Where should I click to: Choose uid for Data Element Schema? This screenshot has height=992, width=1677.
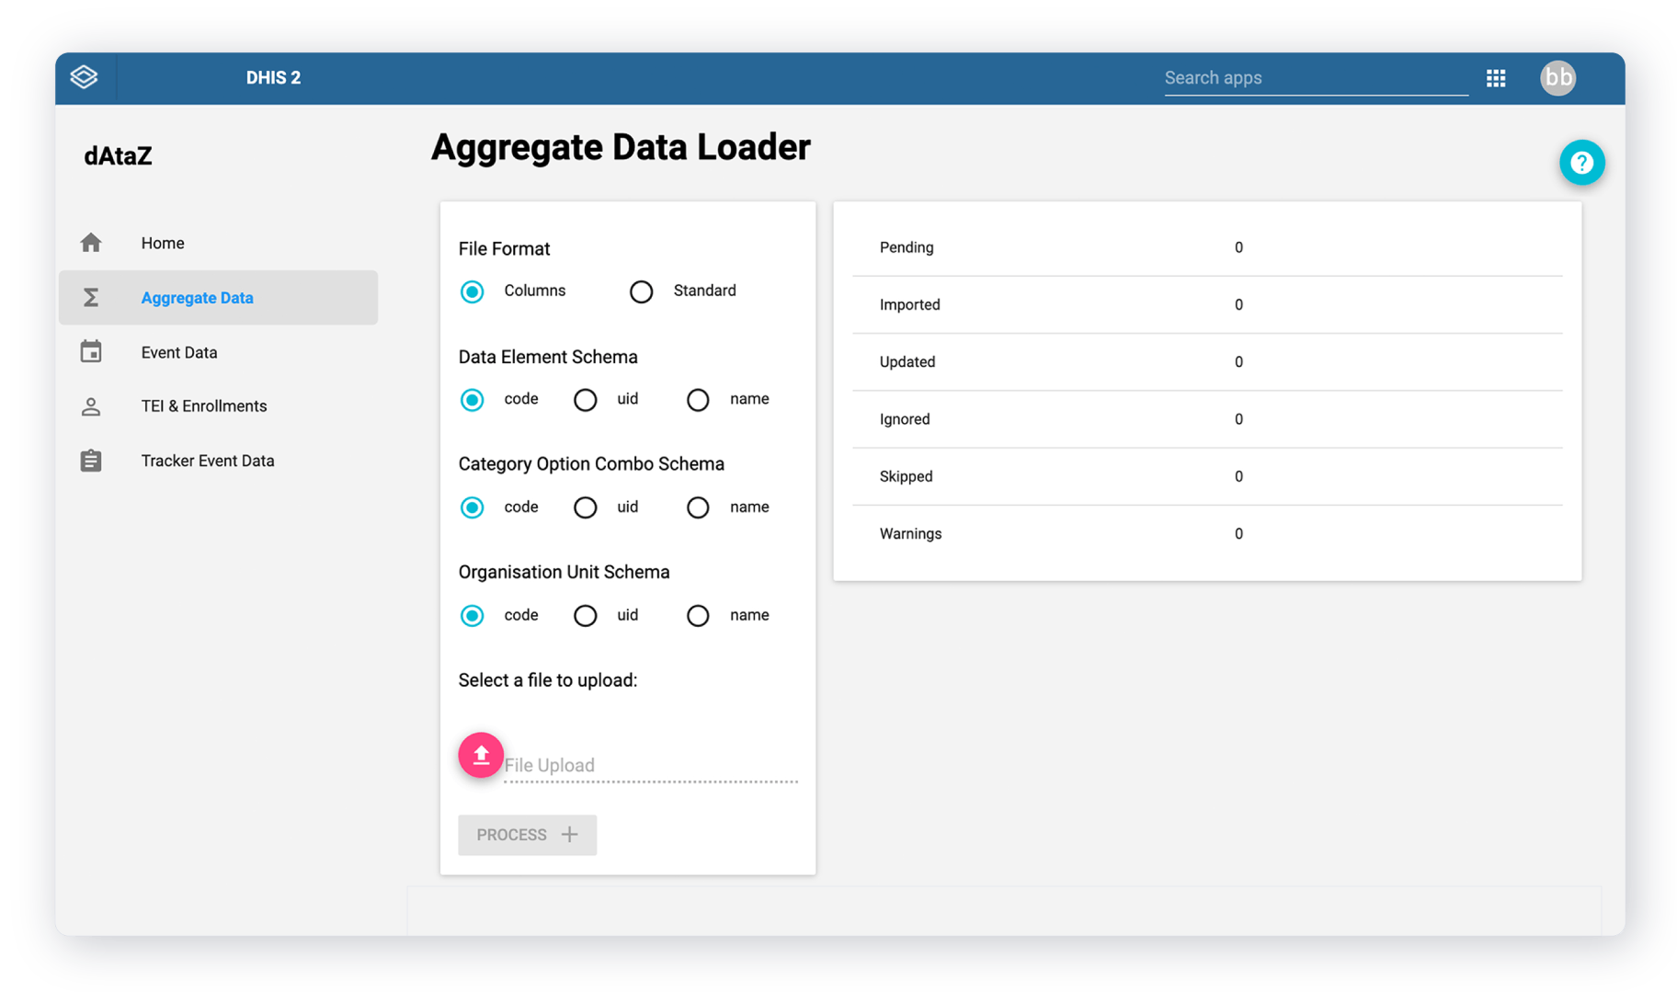pyautogui.click(x=586, y=399)
